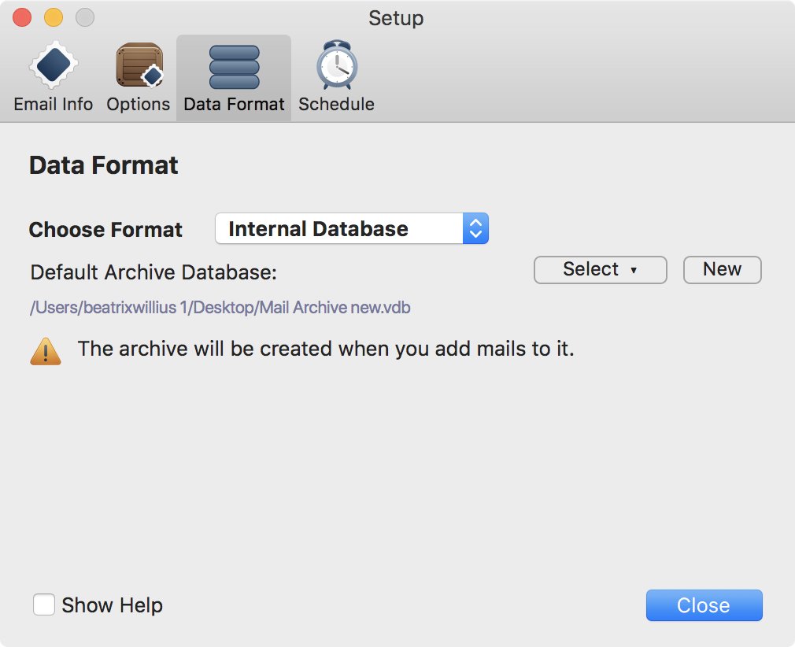Open the Options crate icon
The image size is (795, 647).
tap(139, 65)
